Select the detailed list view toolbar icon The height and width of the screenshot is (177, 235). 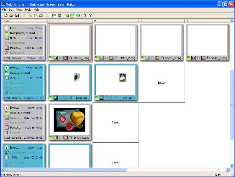pos(54,16)
